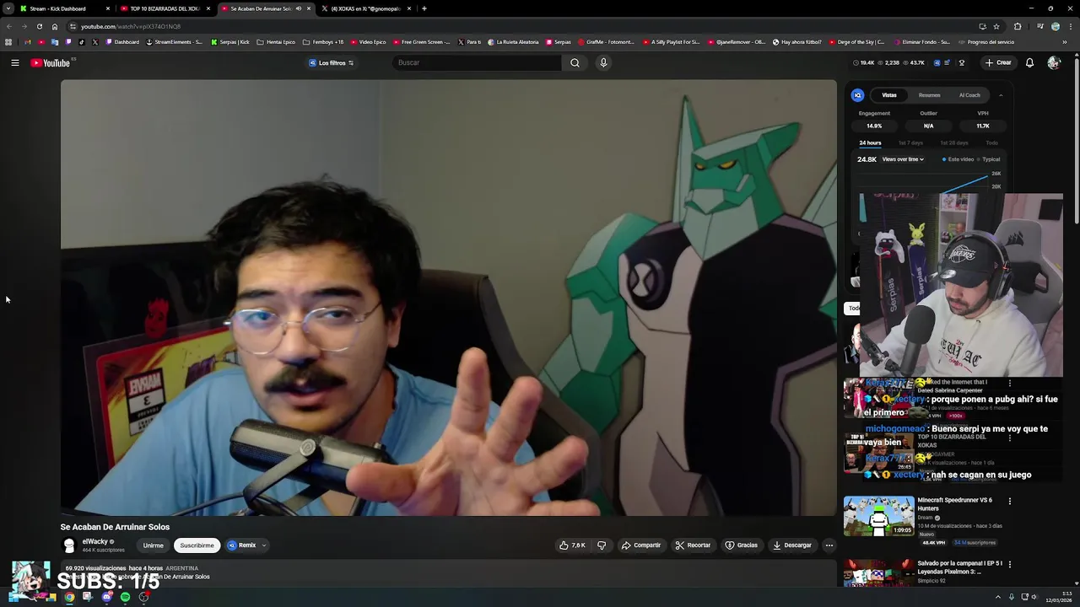Open the Femboys +18 bookmark folder
This screenshot has width=1080, height=607.
pyautogui.click(x=323, y=42)
